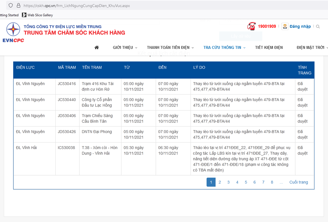Click the shield icon in the address bar
Image resolution: width=328 pixels, height=222 pixels.
click(11, 6)
